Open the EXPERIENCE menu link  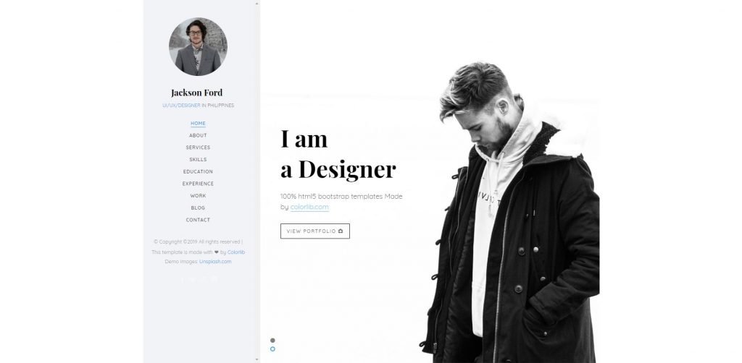[x=198, y=184]
